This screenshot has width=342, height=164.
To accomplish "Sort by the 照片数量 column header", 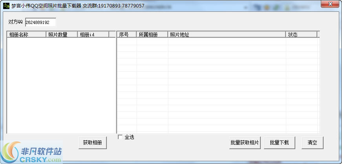I will tap(62, 35).
